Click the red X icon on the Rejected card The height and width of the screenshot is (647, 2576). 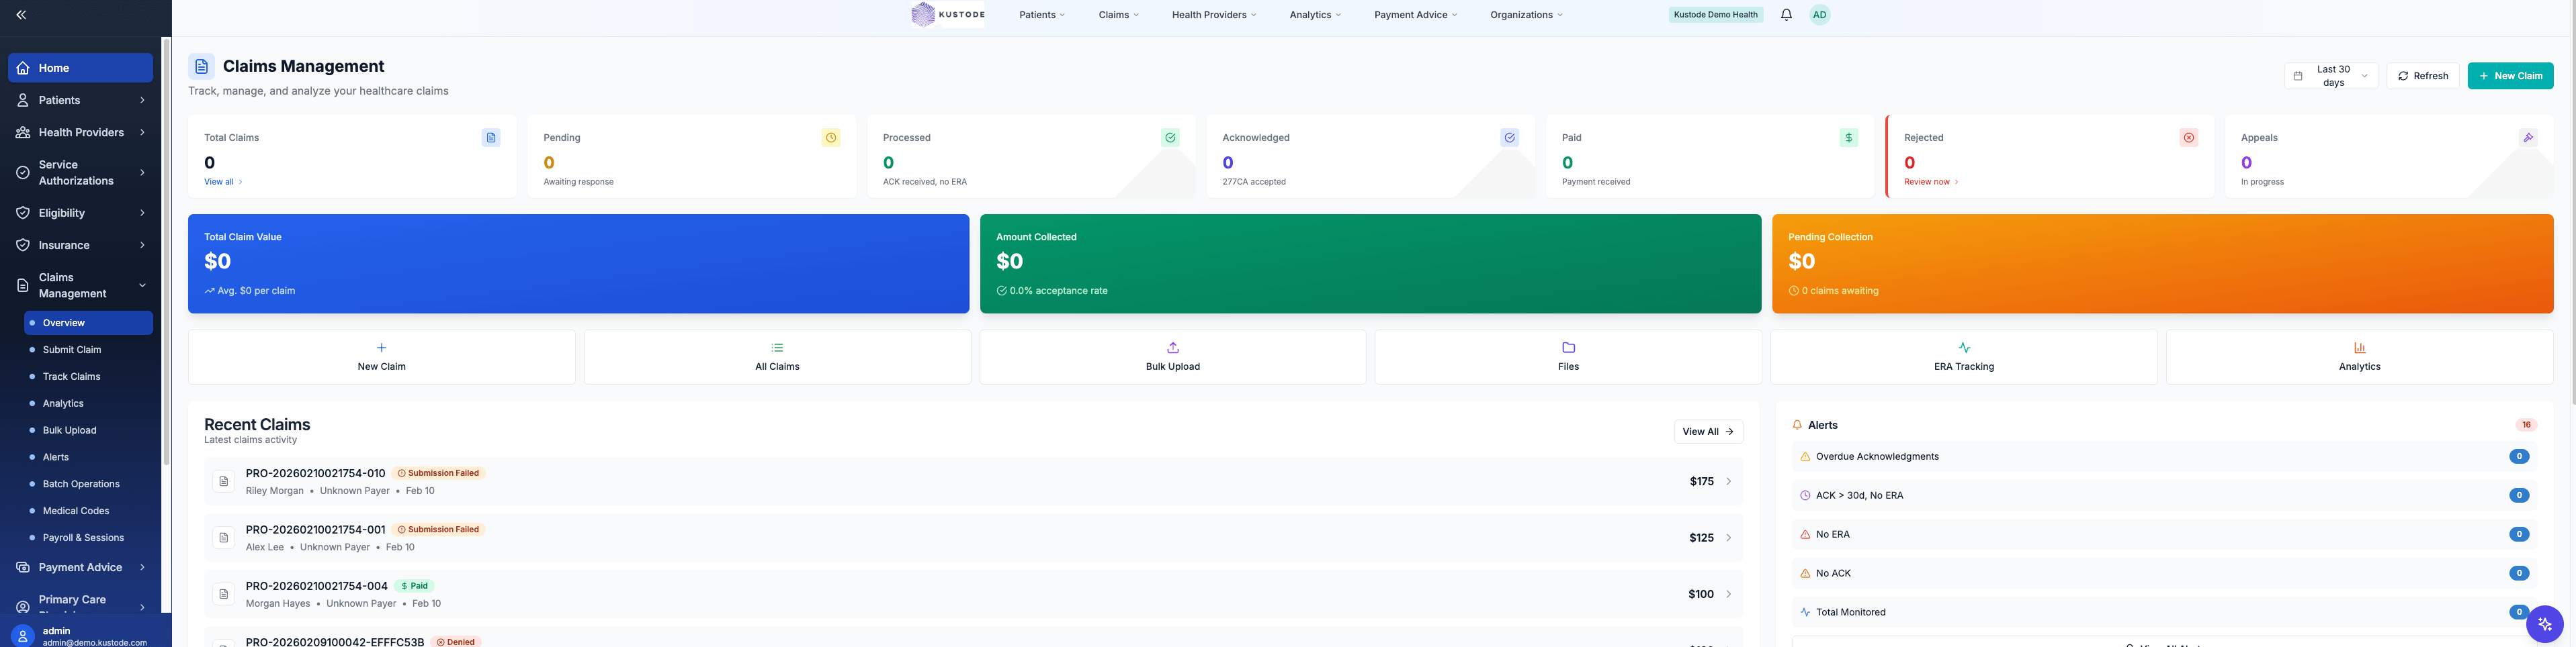[x=2188, y=137]
